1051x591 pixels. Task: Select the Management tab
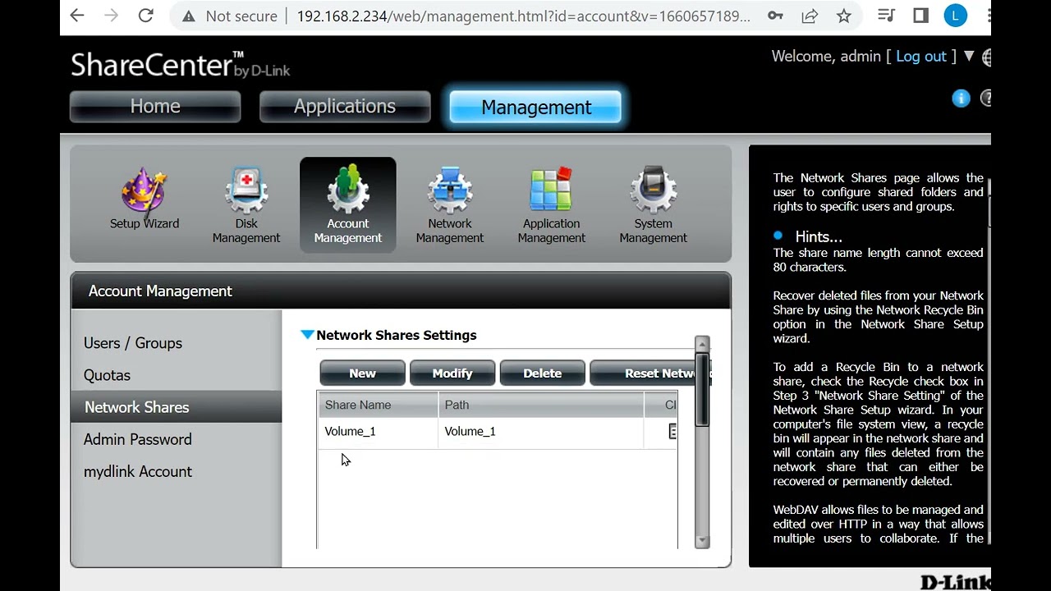[535, 108]
